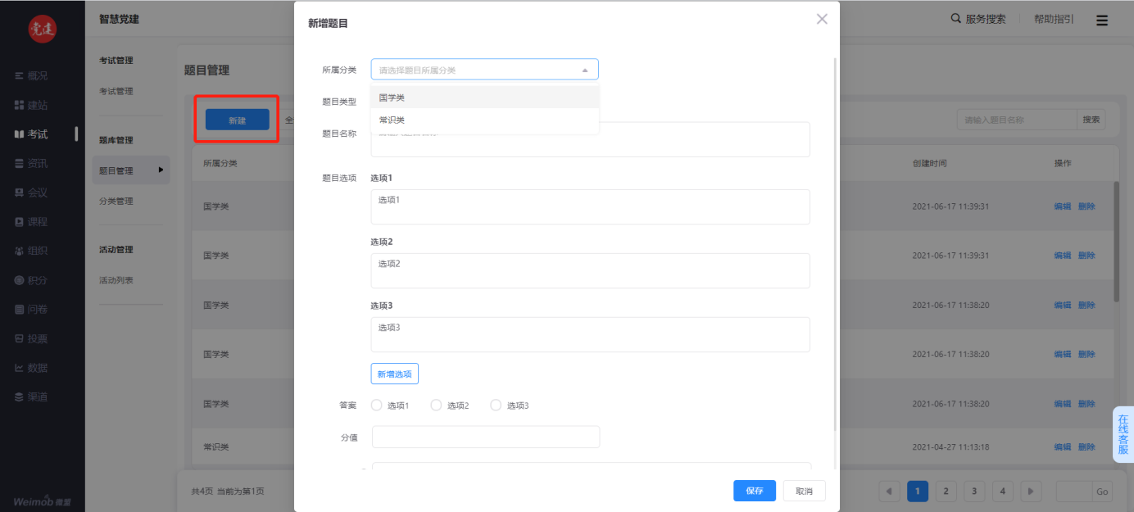Select 选项1 as the answer

coord(377,405)
